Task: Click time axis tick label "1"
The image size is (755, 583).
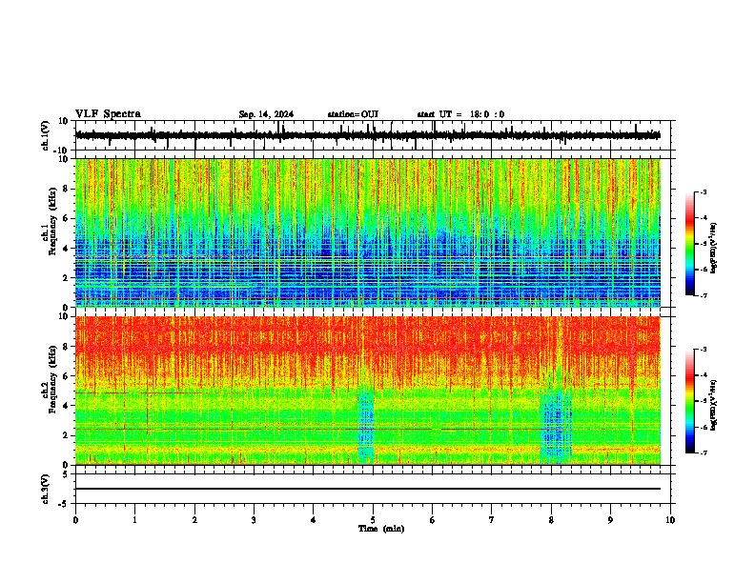Action: tap(134, 520)
